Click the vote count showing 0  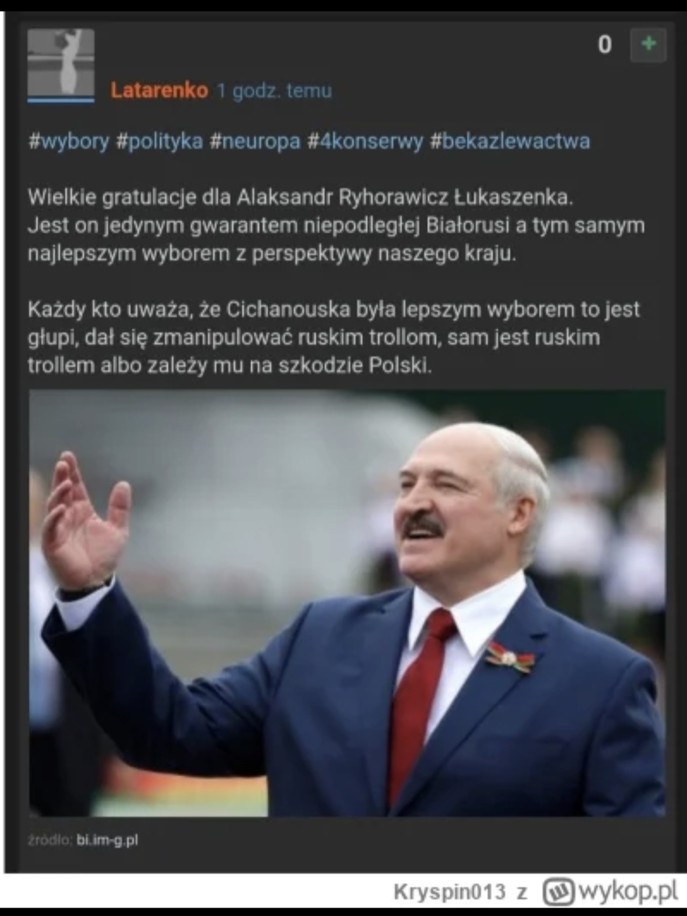click(x=604, y=45)
